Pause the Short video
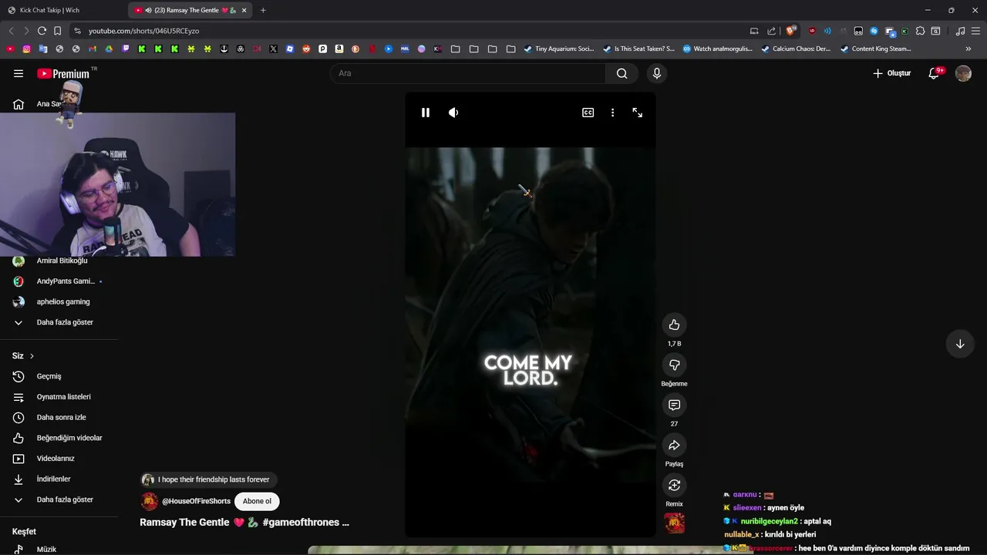This screenshot has height=555, width=987. [x=425, y=113]
